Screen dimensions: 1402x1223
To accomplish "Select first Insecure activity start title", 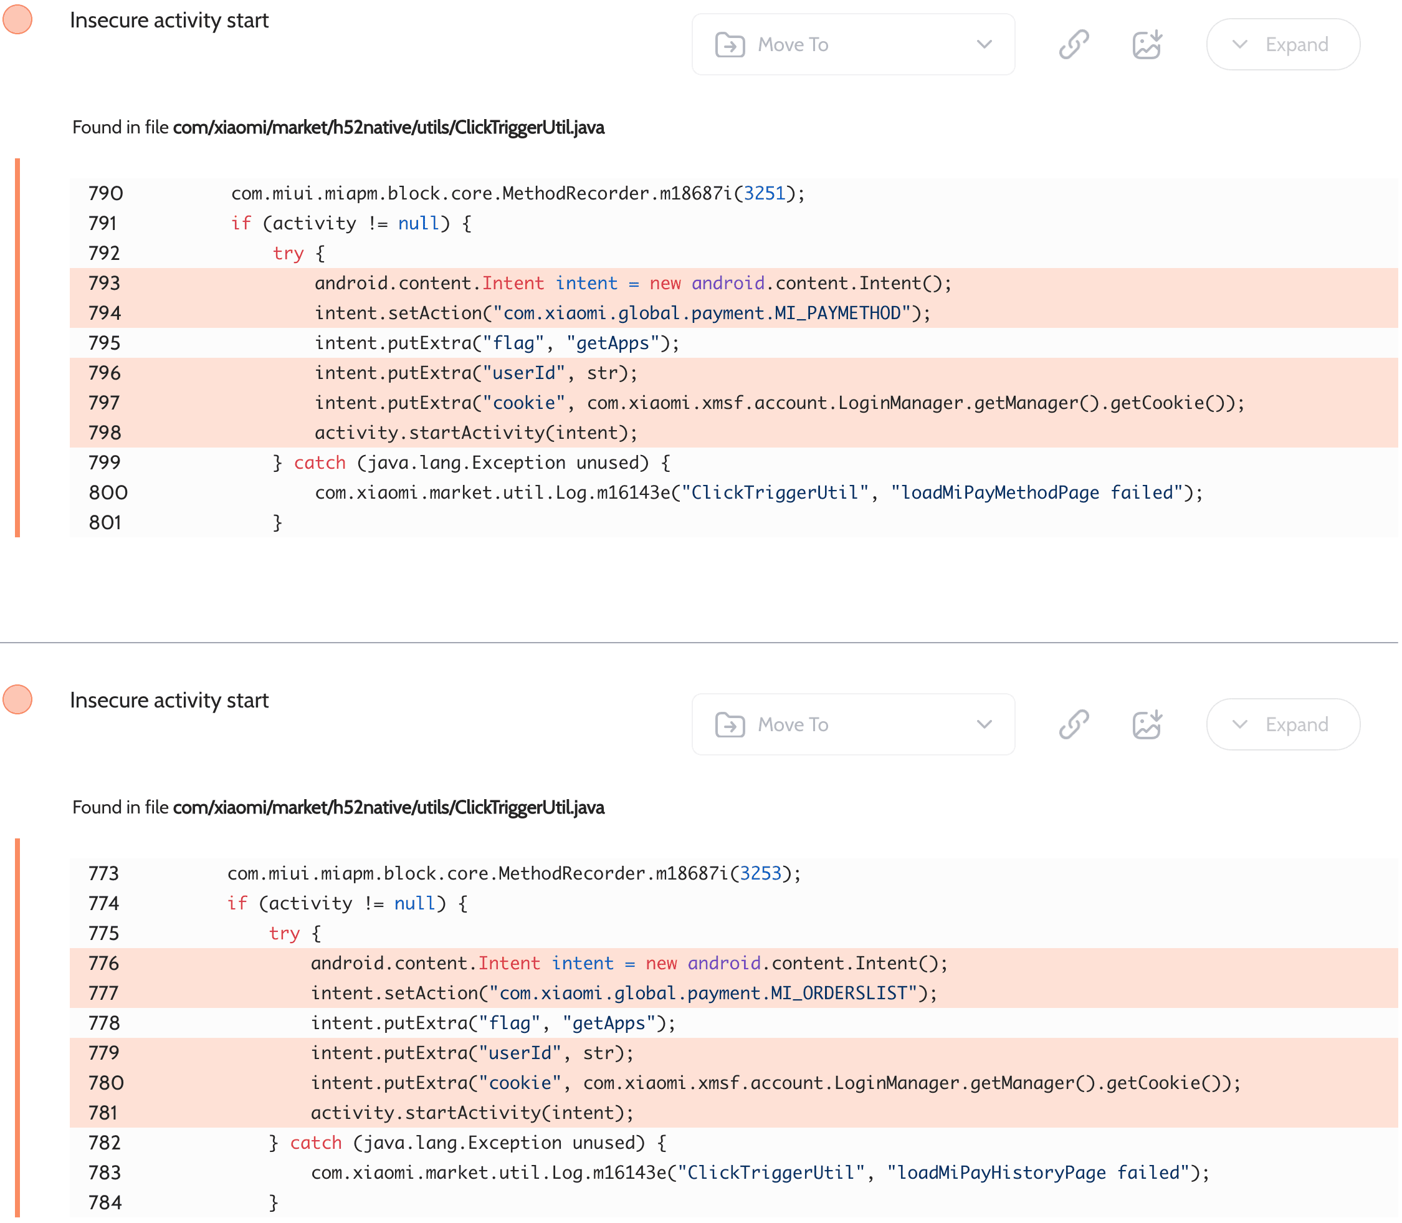I will click(169, 21).
